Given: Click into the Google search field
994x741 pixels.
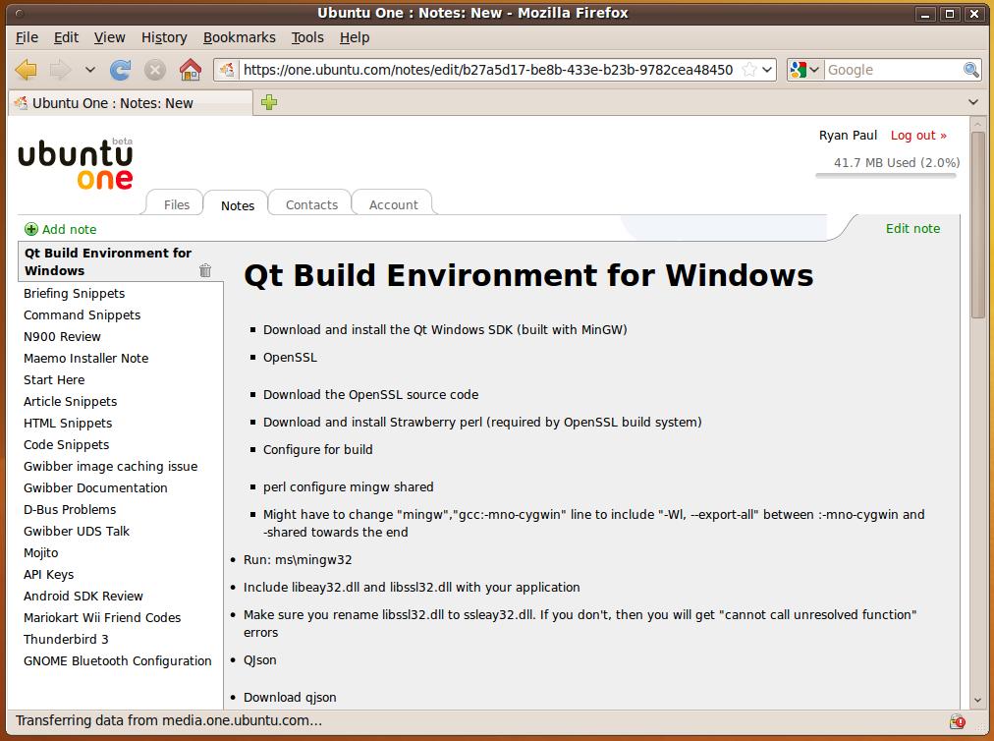Looking at the screenshot, I should tap(891, 70).
